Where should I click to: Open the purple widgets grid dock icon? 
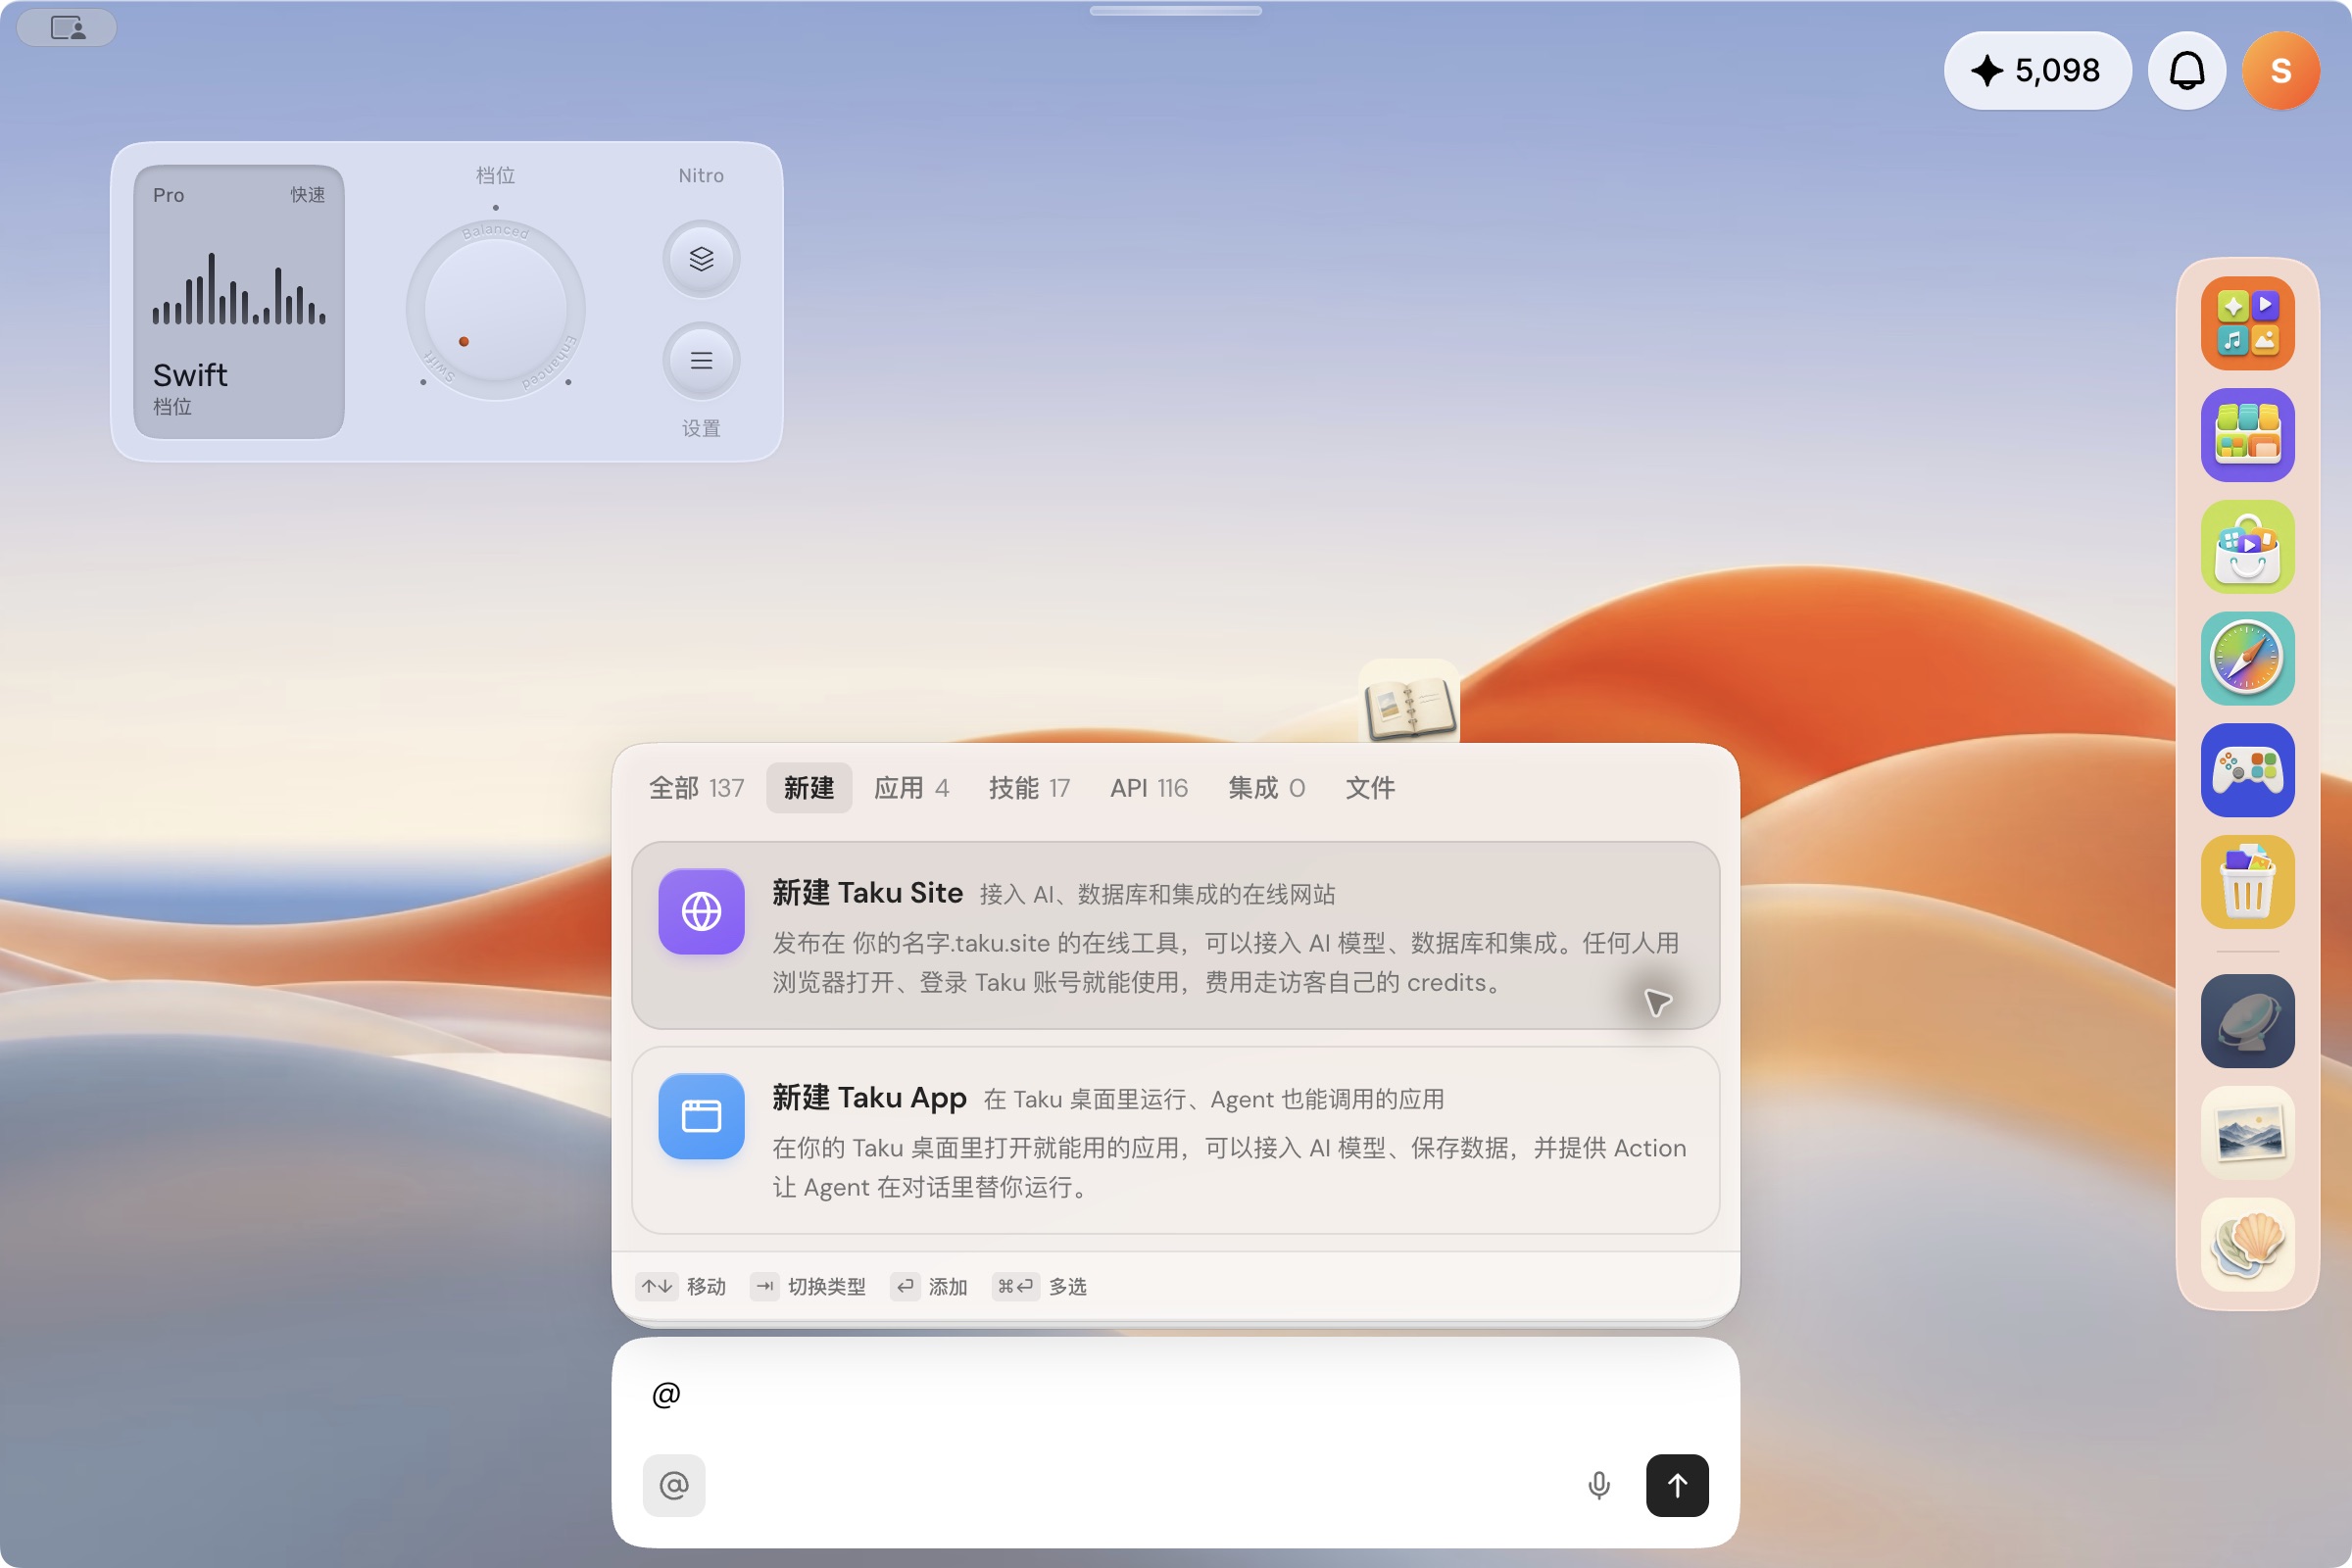(x=2247, y=435)
